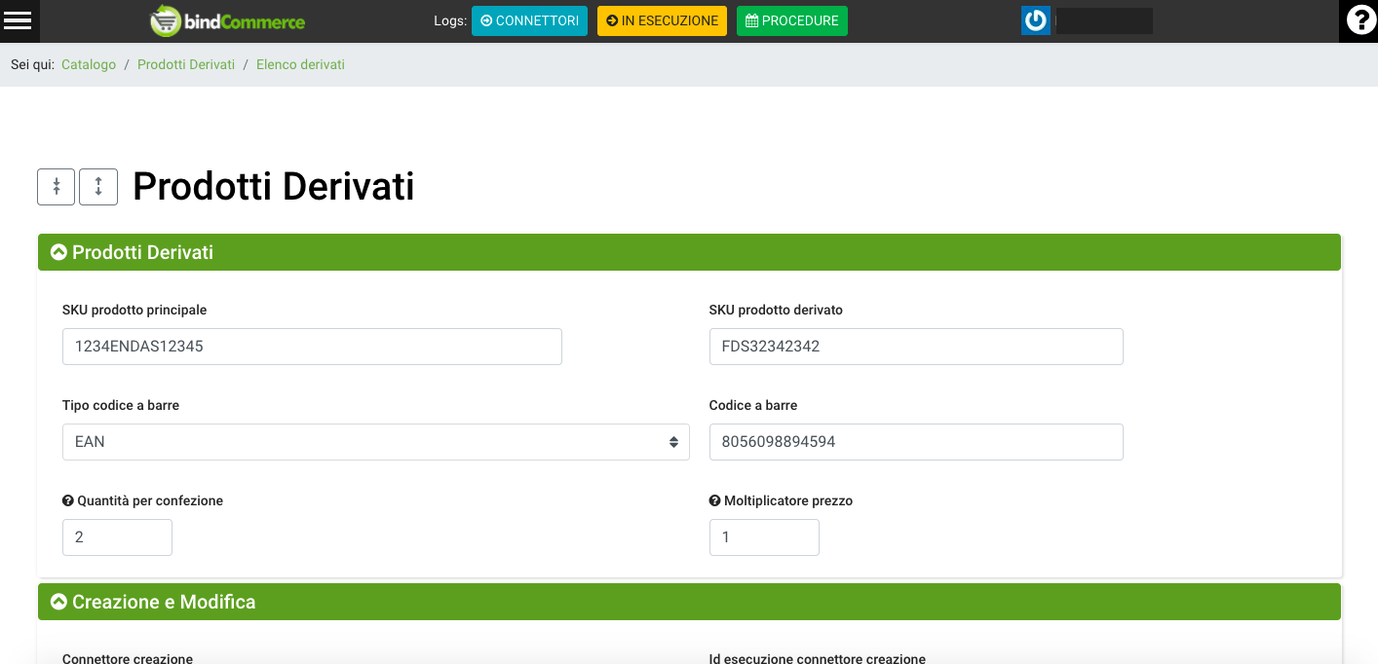Open the Tipo codice a barre dropdown
1378x664 pixels.
(375, 442)
